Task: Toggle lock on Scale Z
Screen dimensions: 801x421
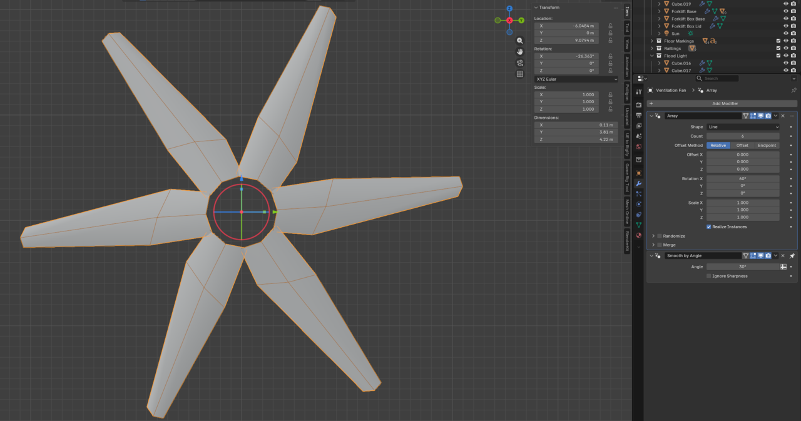Action: (x=610, y=109)
